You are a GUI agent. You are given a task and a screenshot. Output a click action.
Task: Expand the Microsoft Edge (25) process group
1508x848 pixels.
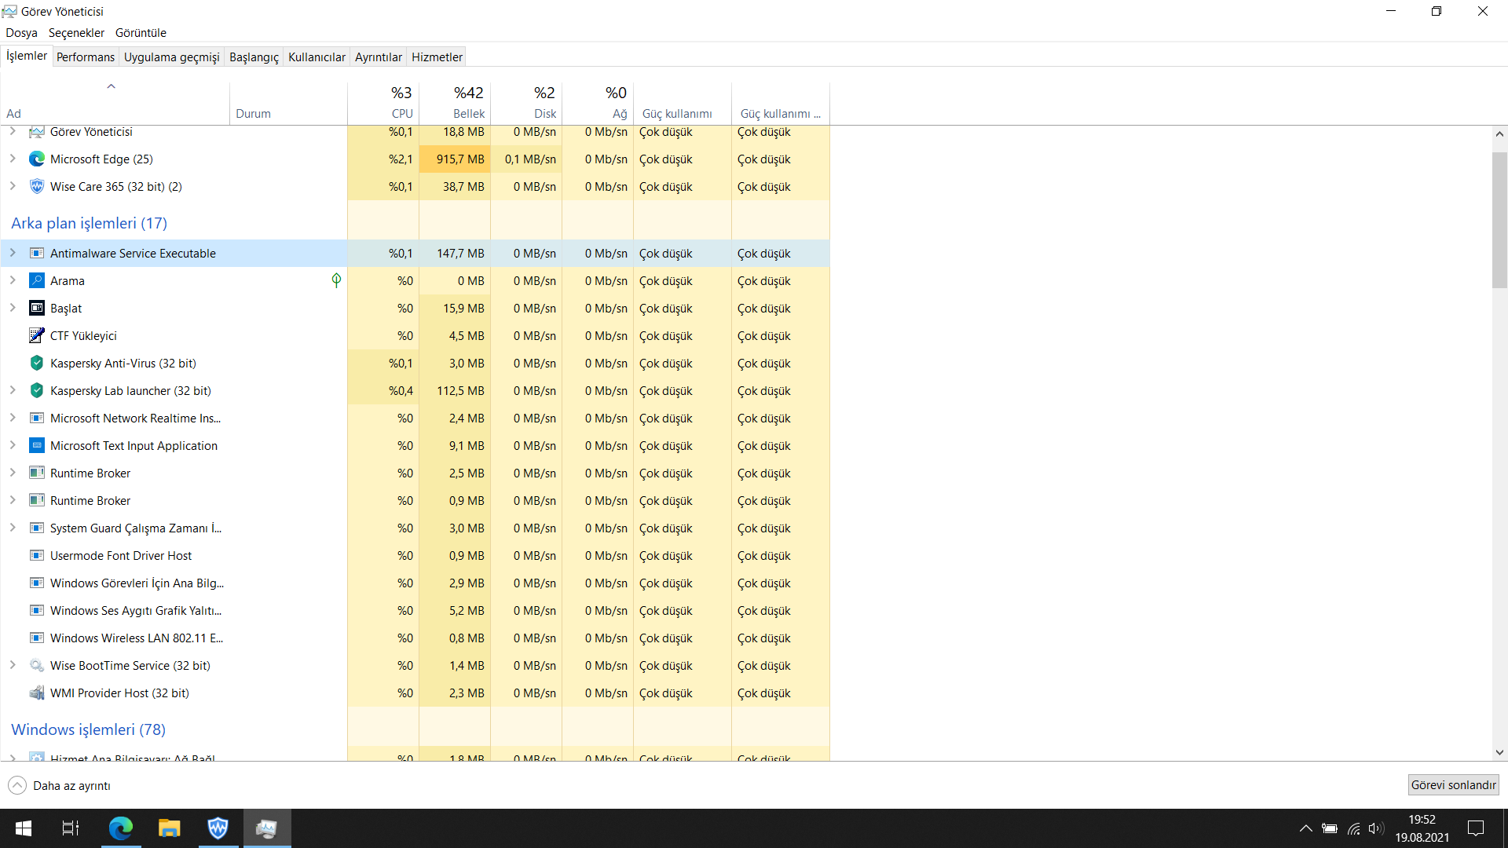tap(13, 159)
